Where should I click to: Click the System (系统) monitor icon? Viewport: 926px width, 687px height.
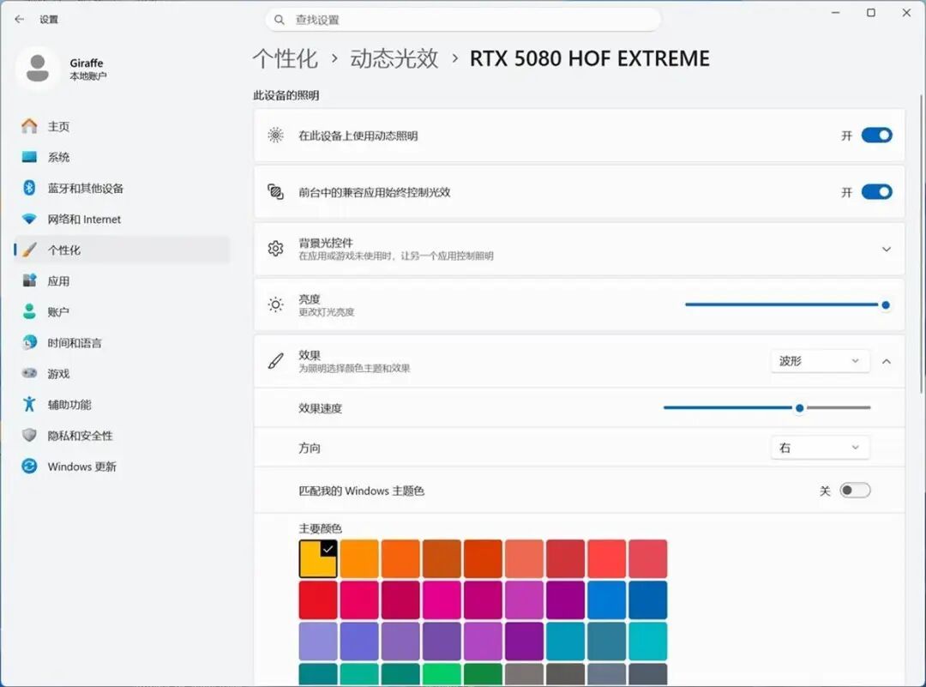coord(29,157)
